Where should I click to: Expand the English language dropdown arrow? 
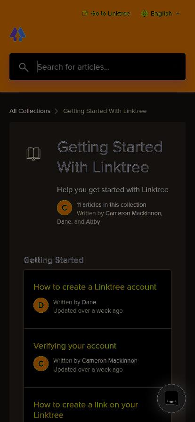point(178,14)
